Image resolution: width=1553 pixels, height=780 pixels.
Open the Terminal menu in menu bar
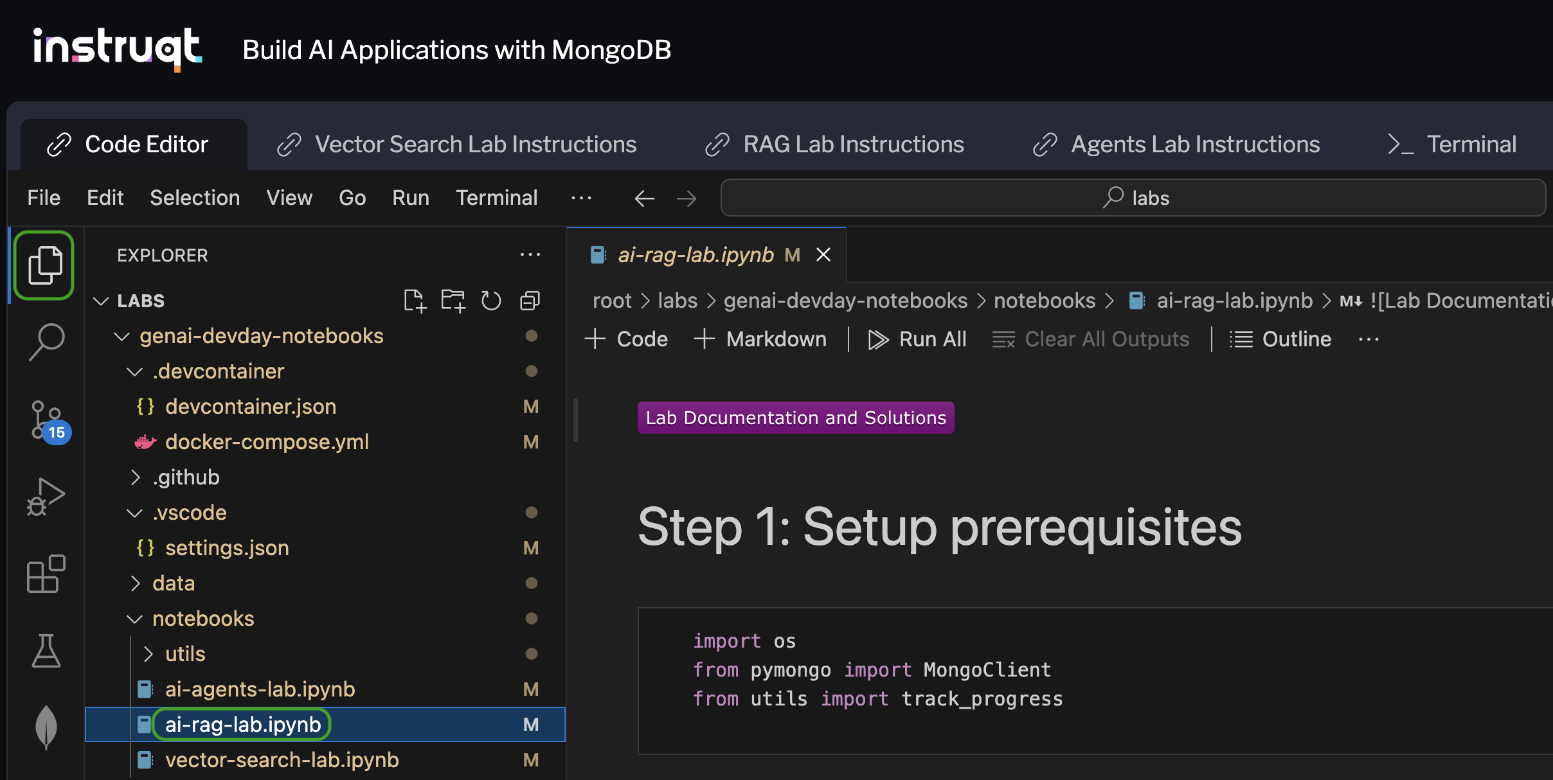click(x=497, y=198)
